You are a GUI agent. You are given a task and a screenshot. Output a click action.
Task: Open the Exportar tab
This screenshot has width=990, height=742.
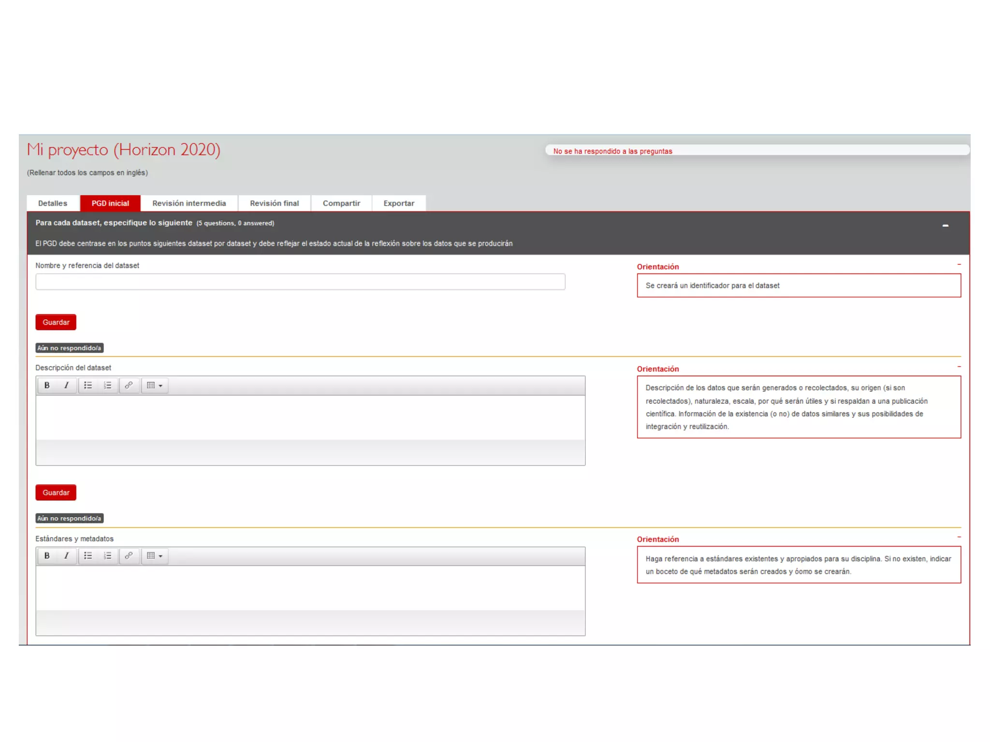click(x=399, y=203)
